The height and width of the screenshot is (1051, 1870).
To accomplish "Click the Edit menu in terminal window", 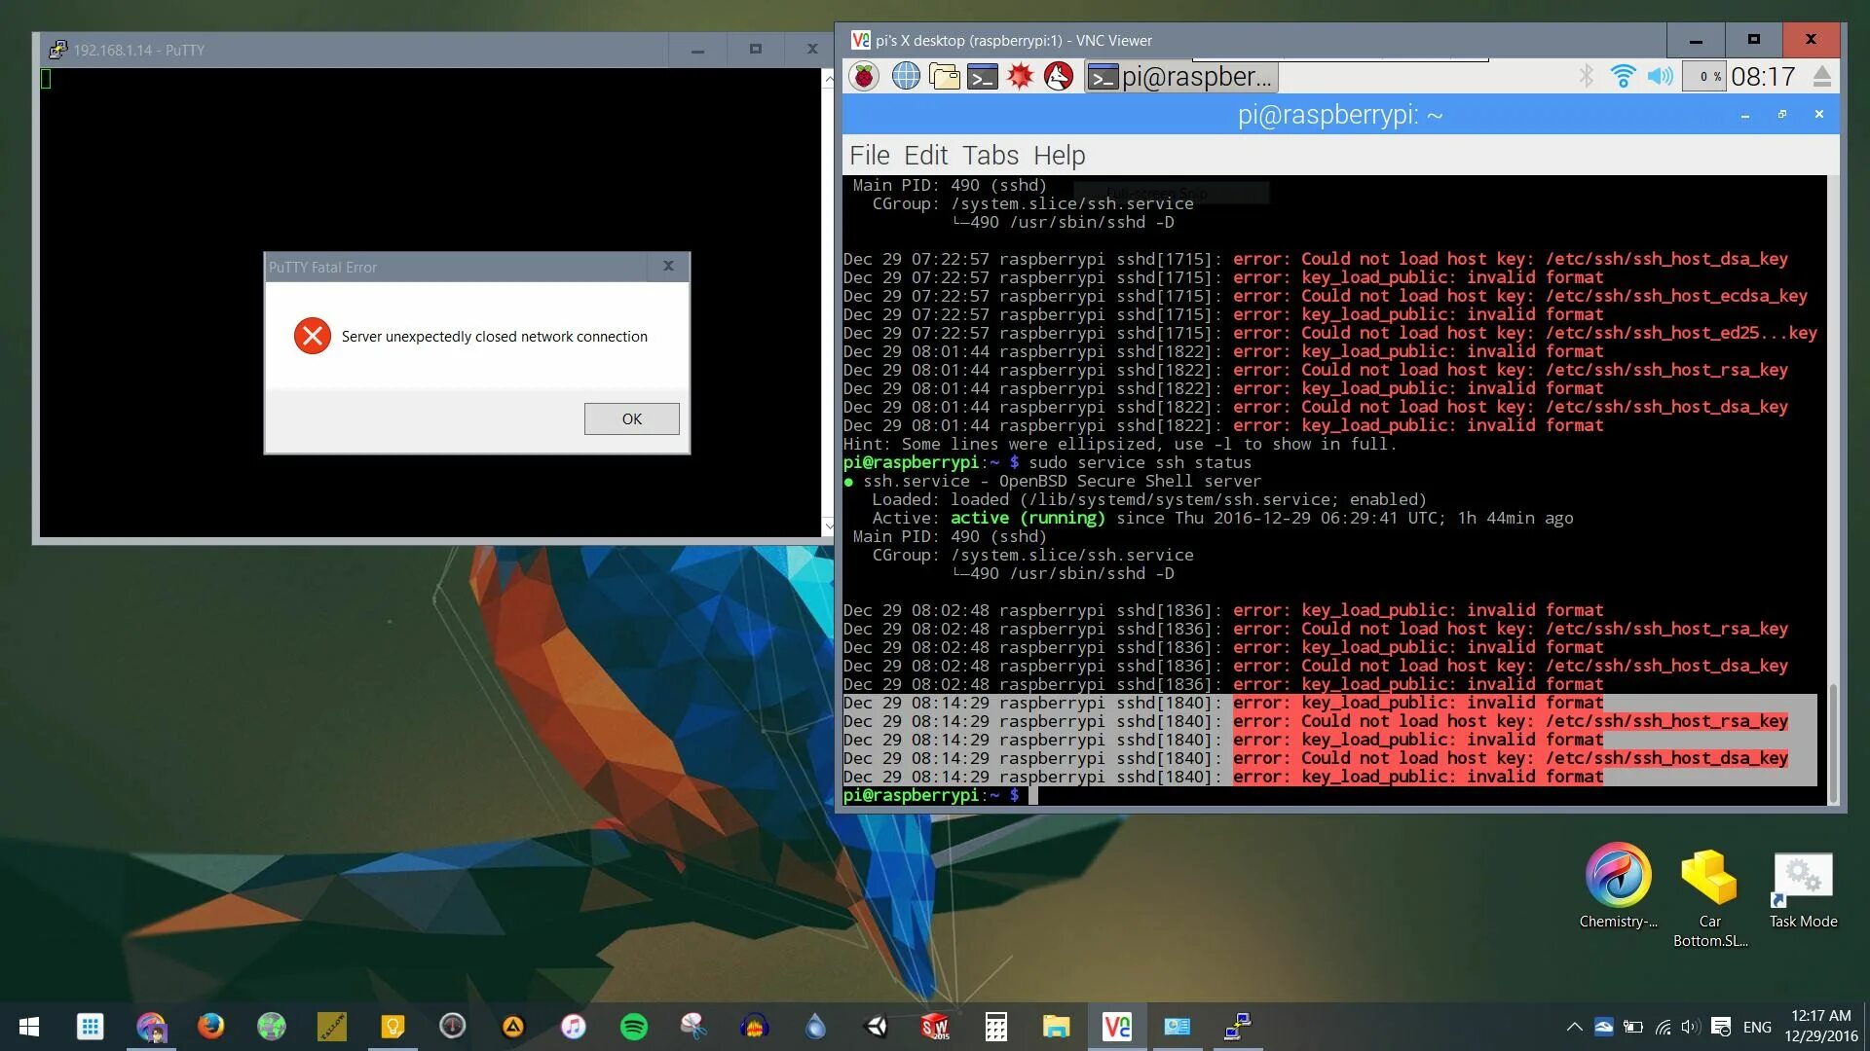I will coord(924,154).
